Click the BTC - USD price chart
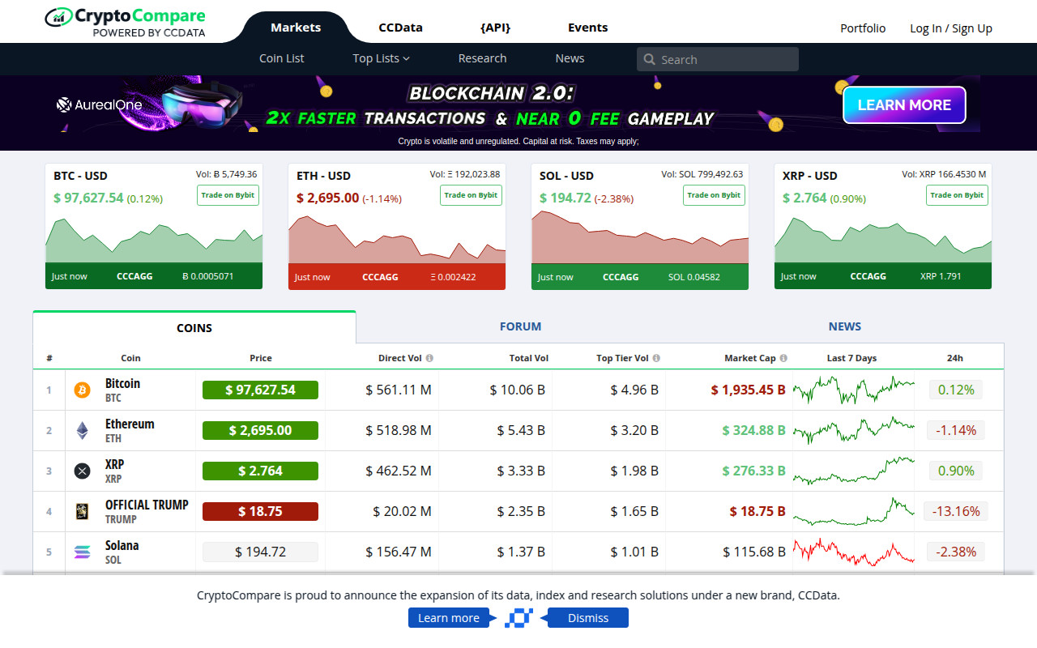The width and height of the screenshot is (1037, 648). [x=154, y=240]
